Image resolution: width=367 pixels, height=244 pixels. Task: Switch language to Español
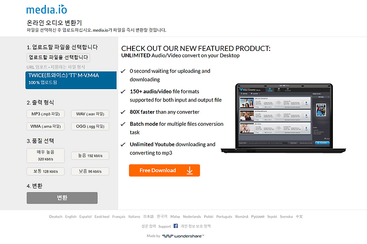point(86,216)
